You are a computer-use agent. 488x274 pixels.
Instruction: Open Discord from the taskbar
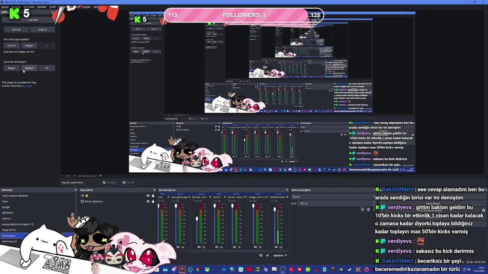coord(173,269)
